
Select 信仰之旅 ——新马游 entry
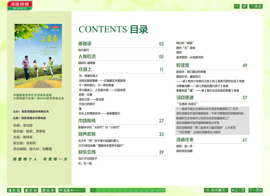(91, 99)
